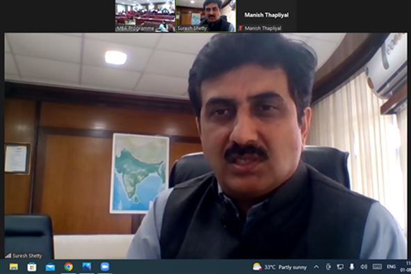The image size is (411, 274).
Task: Click the network display tray icon
Action: [340, 267]
